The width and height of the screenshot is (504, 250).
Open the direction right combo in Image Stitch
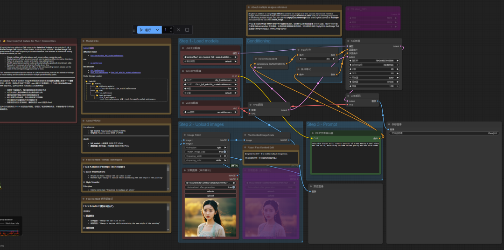click(206, 148)
